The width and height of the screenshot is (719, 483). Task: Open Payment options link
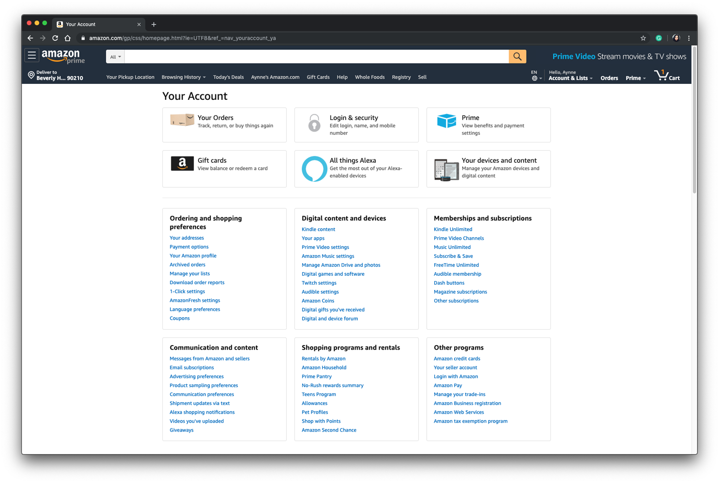click(189, 247)
